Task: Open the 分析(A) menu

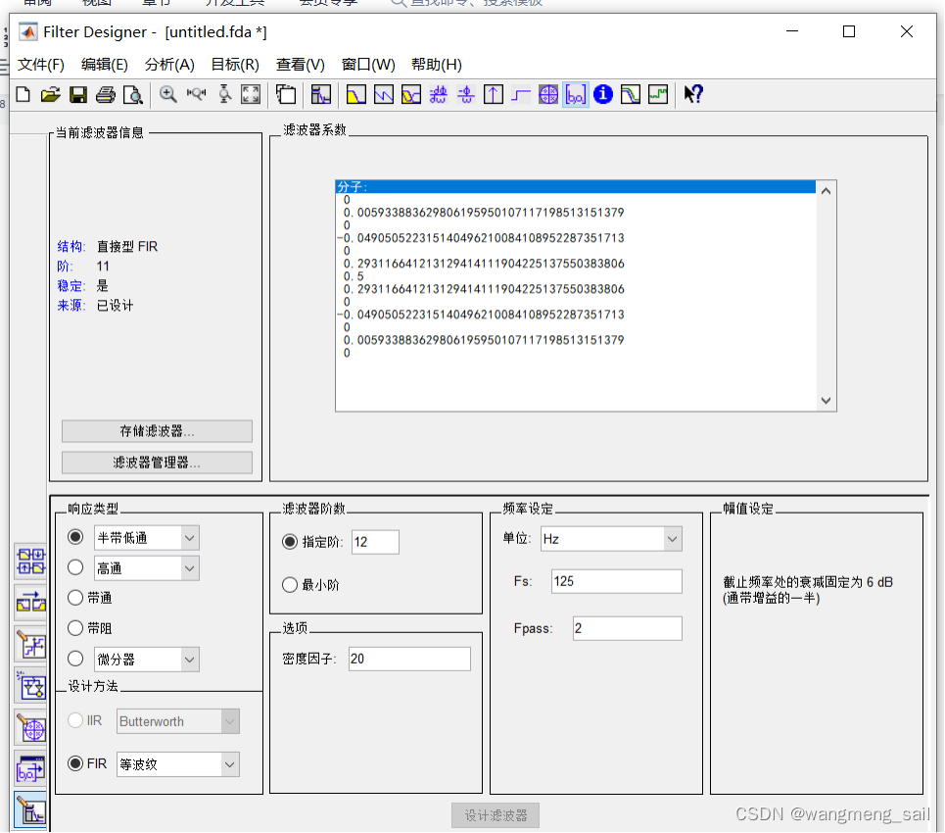Action: (168, 65)
